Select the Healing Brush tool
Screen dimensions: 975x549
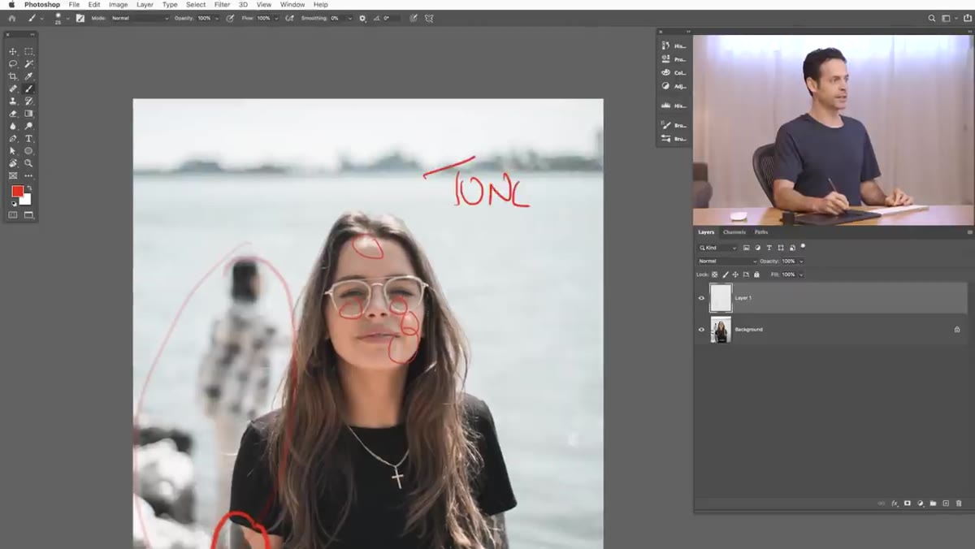13,89
